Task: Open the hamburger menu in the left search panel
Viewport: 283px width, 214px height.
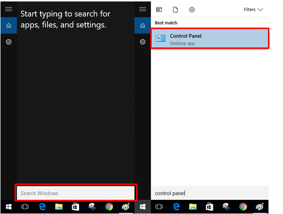Action: tap(9, 9)
